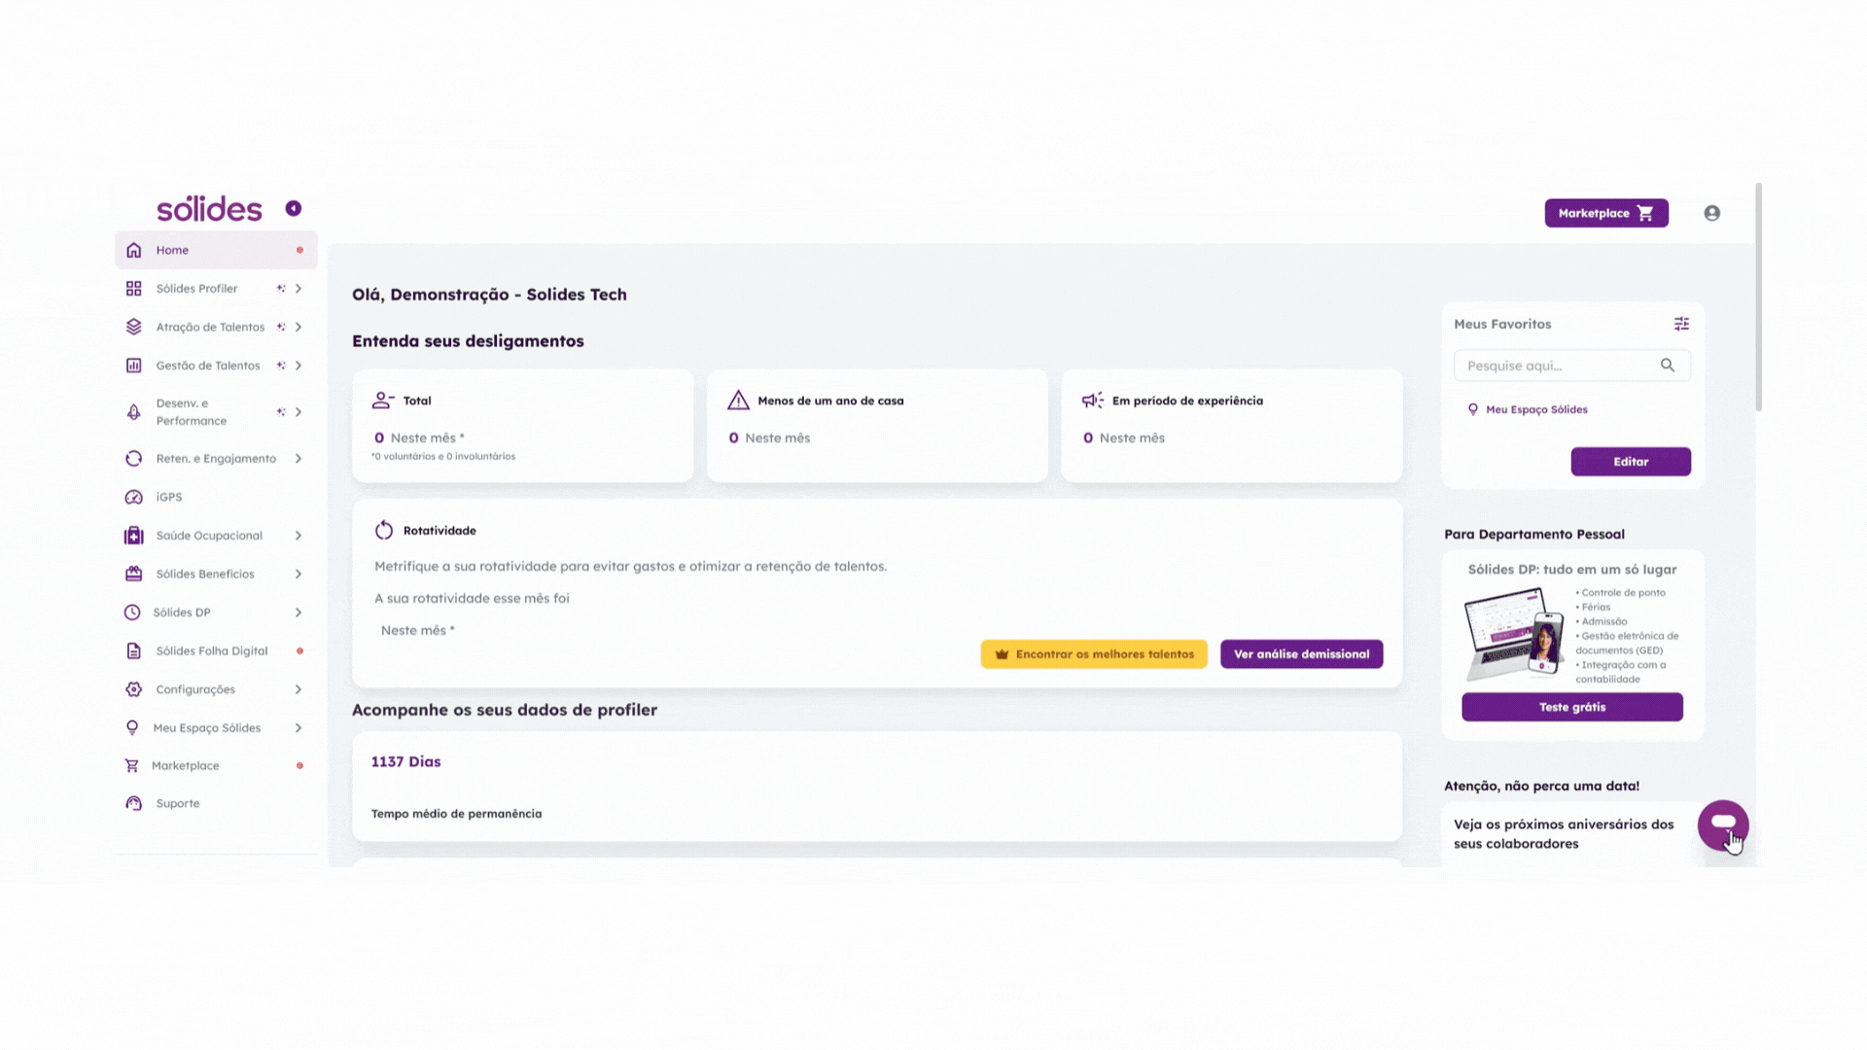Click the Sólides DP clock icon
The height and width of the screenshot is (1050, 1867).
click(132, 612)
